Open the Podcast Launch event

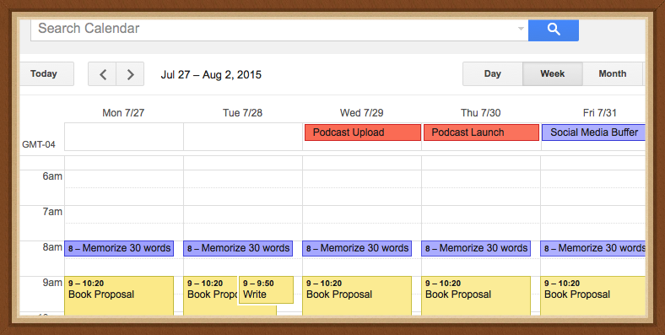(481, 132)
